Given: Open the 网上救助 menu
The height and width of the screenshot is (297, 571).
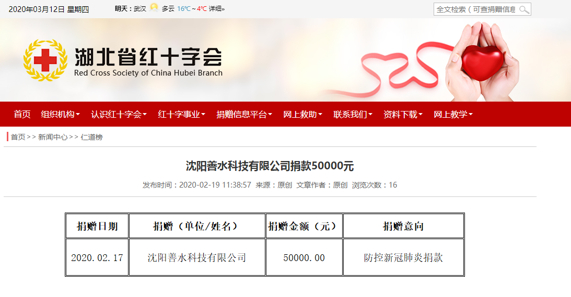Looking at the screenshot, I should pyautogui.click(x=302, y=115).
